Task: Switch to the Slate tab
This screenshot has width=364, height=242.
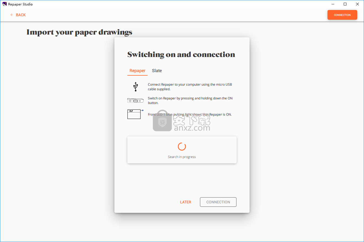Action: click(x=157, y=71)
